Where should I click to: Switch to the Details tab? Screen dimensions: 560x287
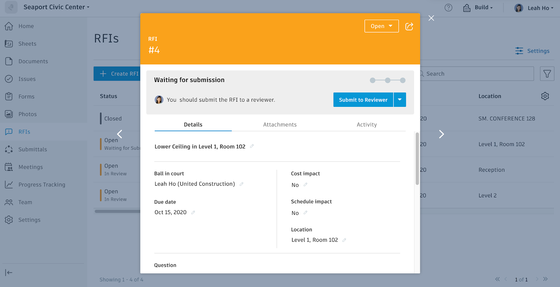click(x=193, y=124)
